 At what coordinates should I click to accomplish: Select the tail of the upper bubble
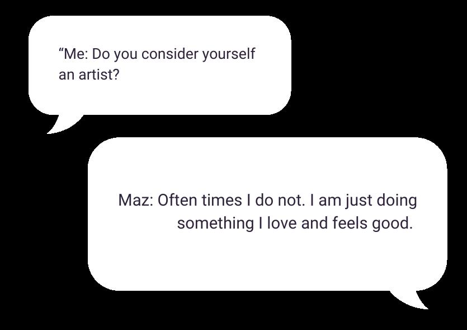click(64, 124)
